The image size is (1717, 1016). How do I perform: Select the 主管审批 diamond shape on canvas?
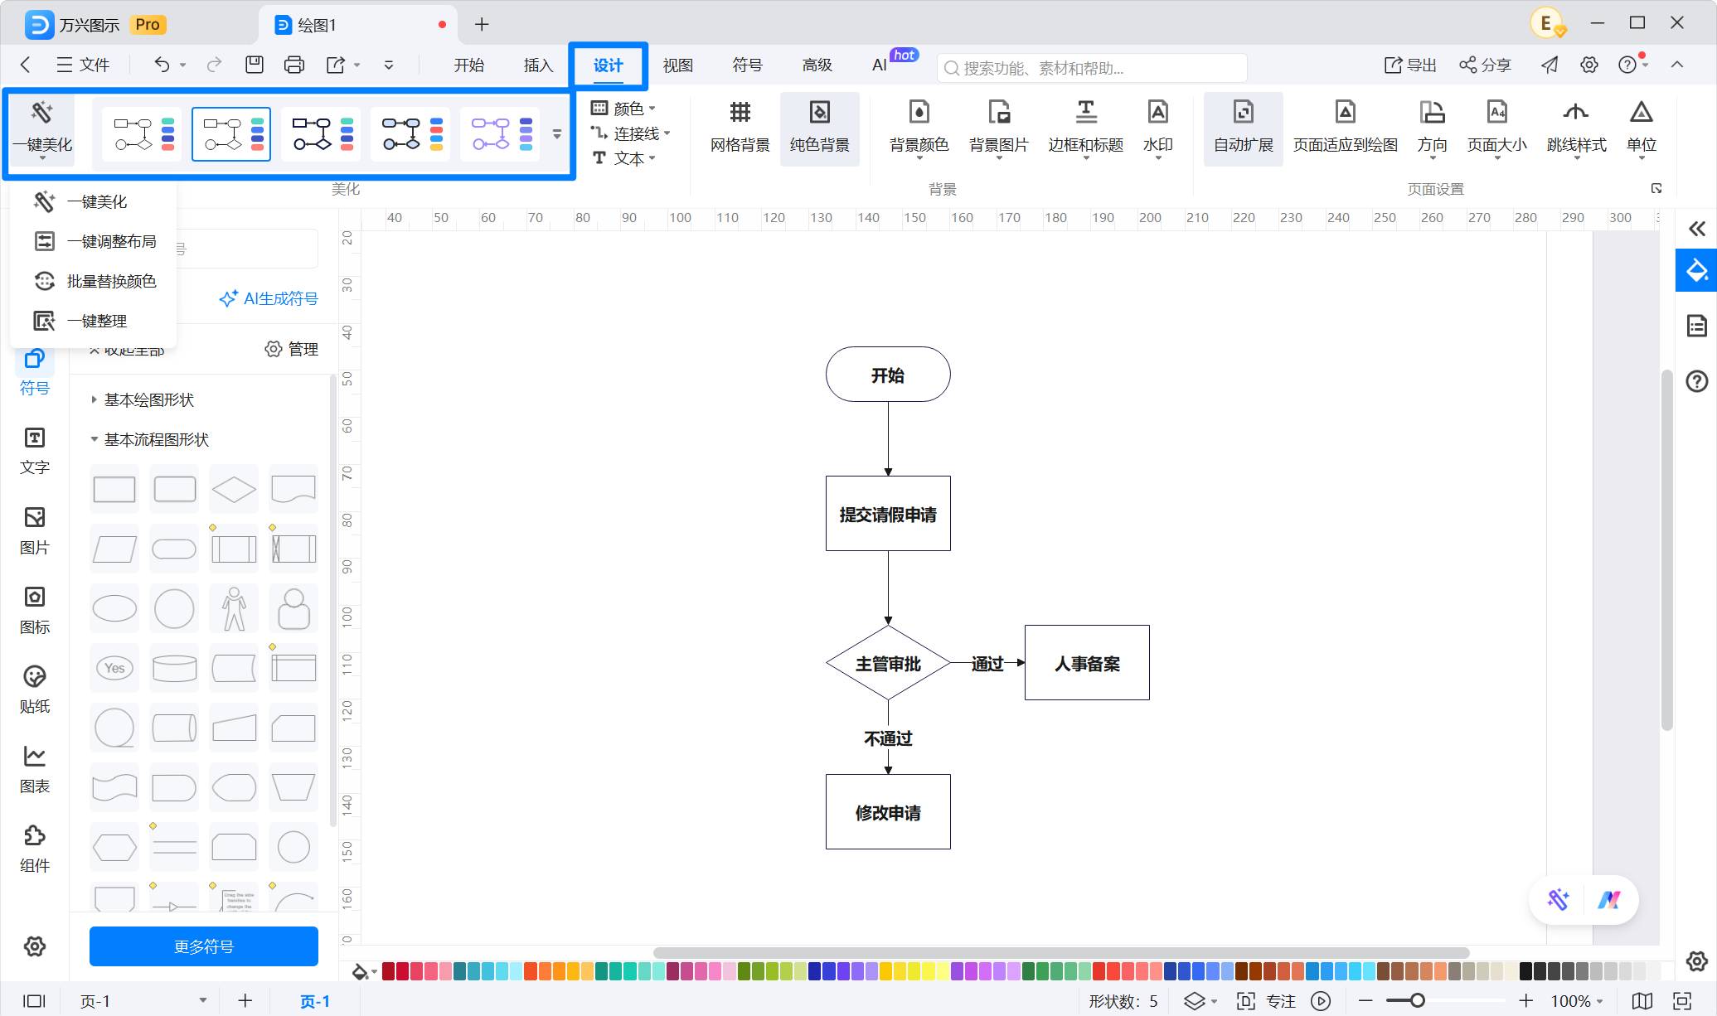click(x=888, y=663)
